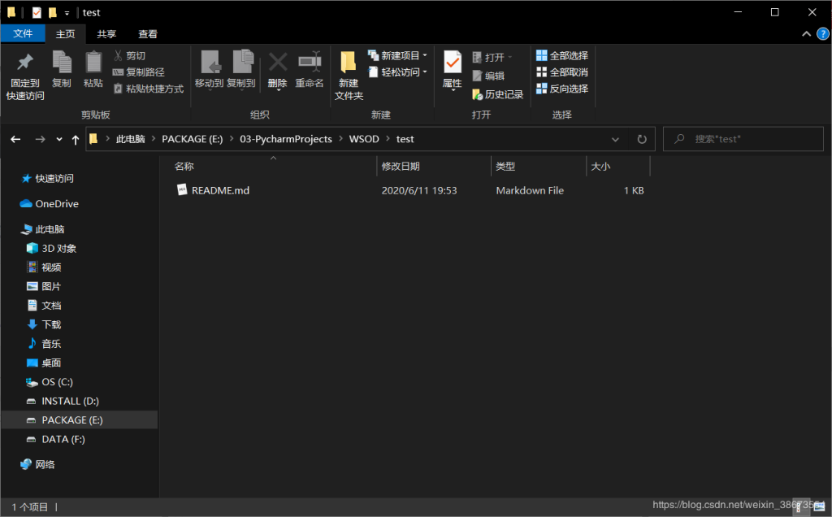832x517 pixels.
Task: Refresh the current folder view
Action: [642, 139]
